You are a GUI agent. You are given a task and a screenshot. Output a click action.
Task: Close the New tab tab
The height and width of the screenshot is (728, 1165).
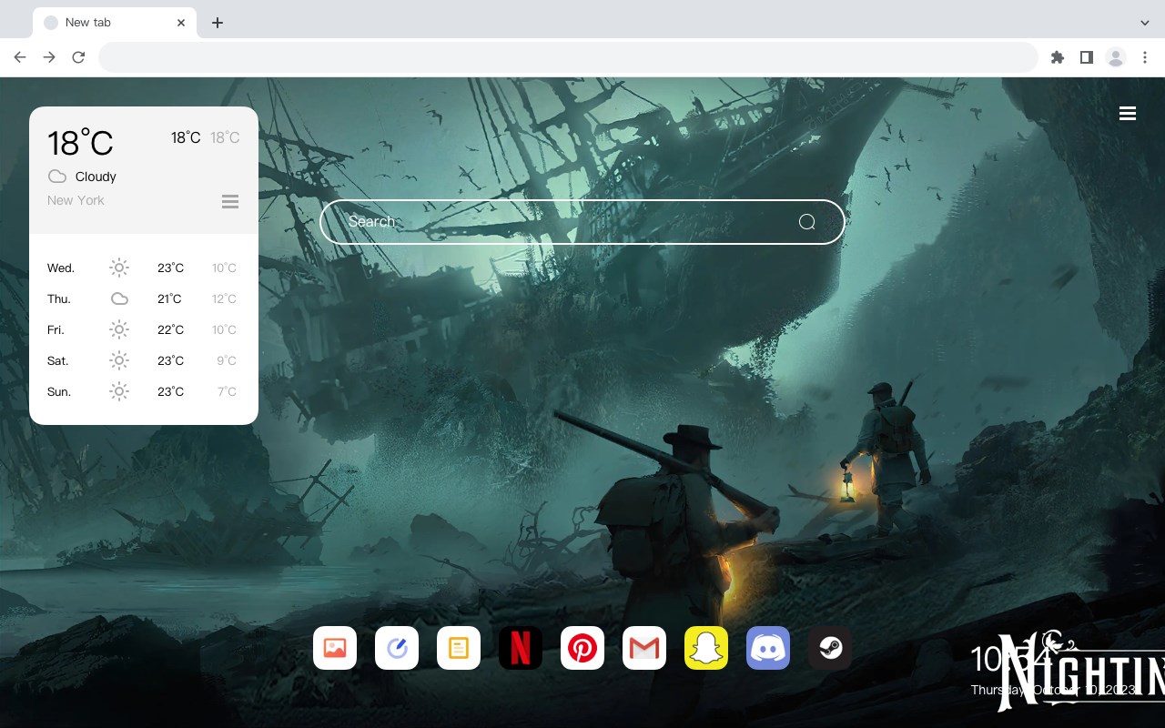point(181,23)
